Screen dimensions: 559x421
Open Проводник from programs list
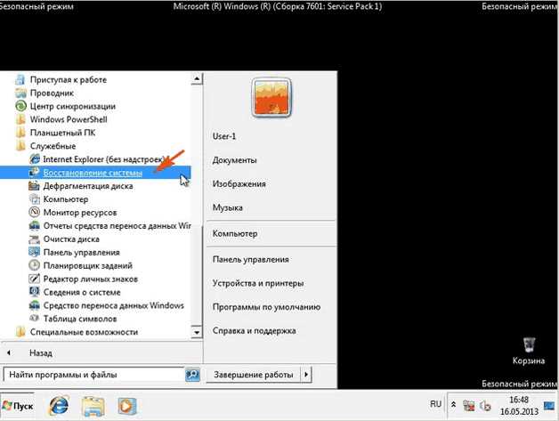pyautogui.click(x=52, y=93)
